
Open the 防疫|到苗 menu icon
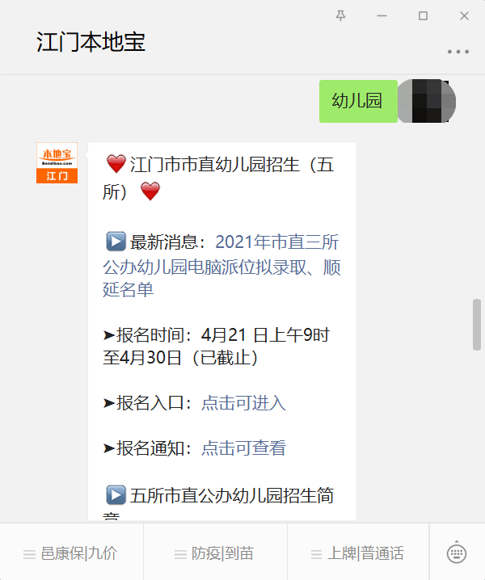pyautogui.click(x=180, y=554)
